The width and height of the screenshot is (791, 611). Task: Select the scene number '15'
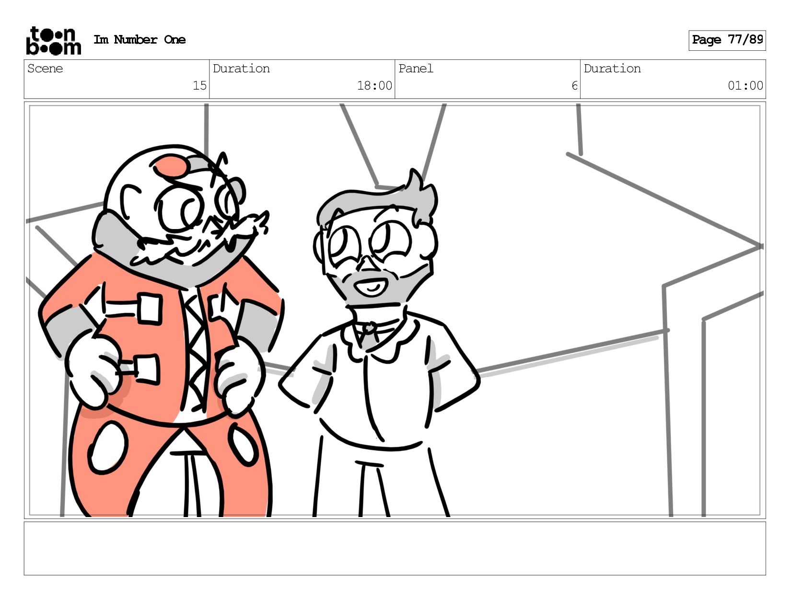pyautogui.click(x=199, y=86)
